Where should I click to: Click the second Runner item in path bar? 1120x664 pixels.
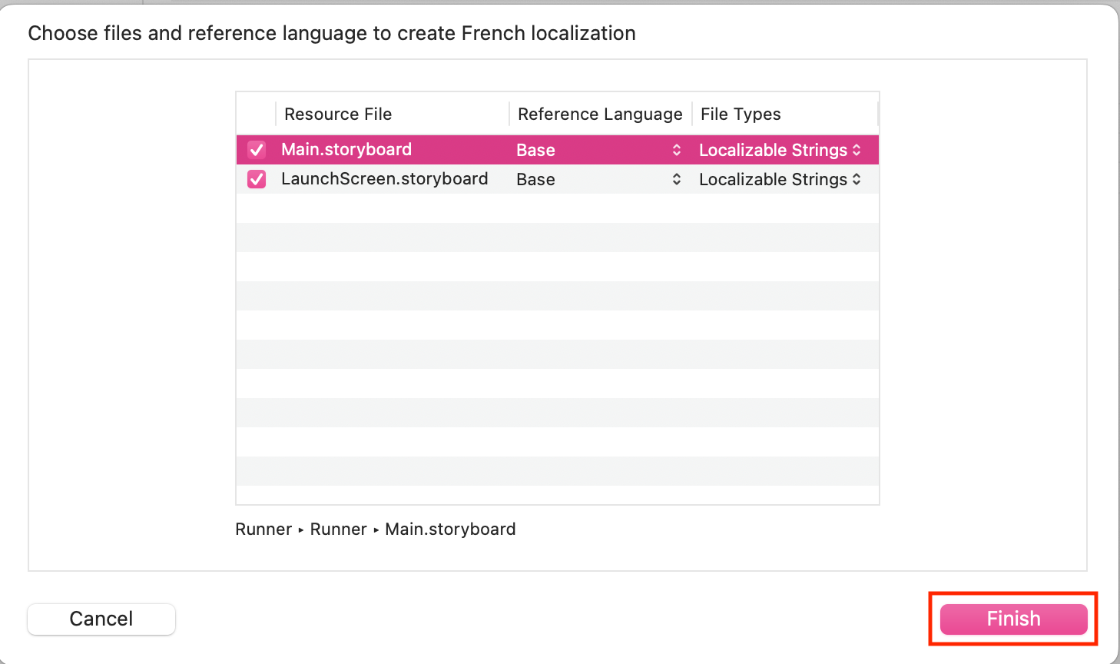tap(338, 530)
